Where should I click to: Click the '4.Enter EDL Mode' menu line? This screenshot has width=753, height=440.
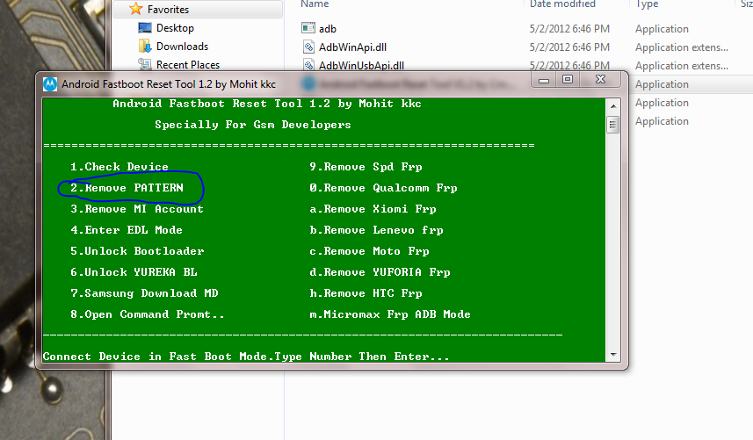(x=127, y=230)
